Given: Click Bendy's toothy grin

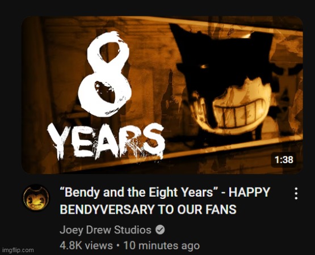Looking at the screenshot, I should [x=241, y=112].
